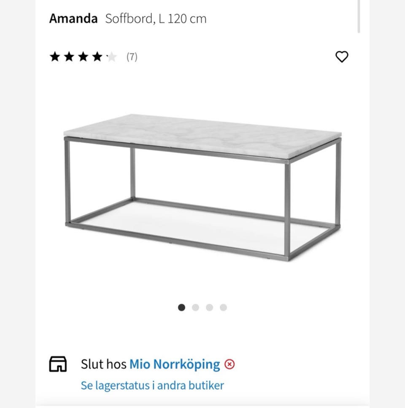This screenshot has height=408, width=405.
Task: Click the Amanda coffee table product image
Action: [202, 188]
